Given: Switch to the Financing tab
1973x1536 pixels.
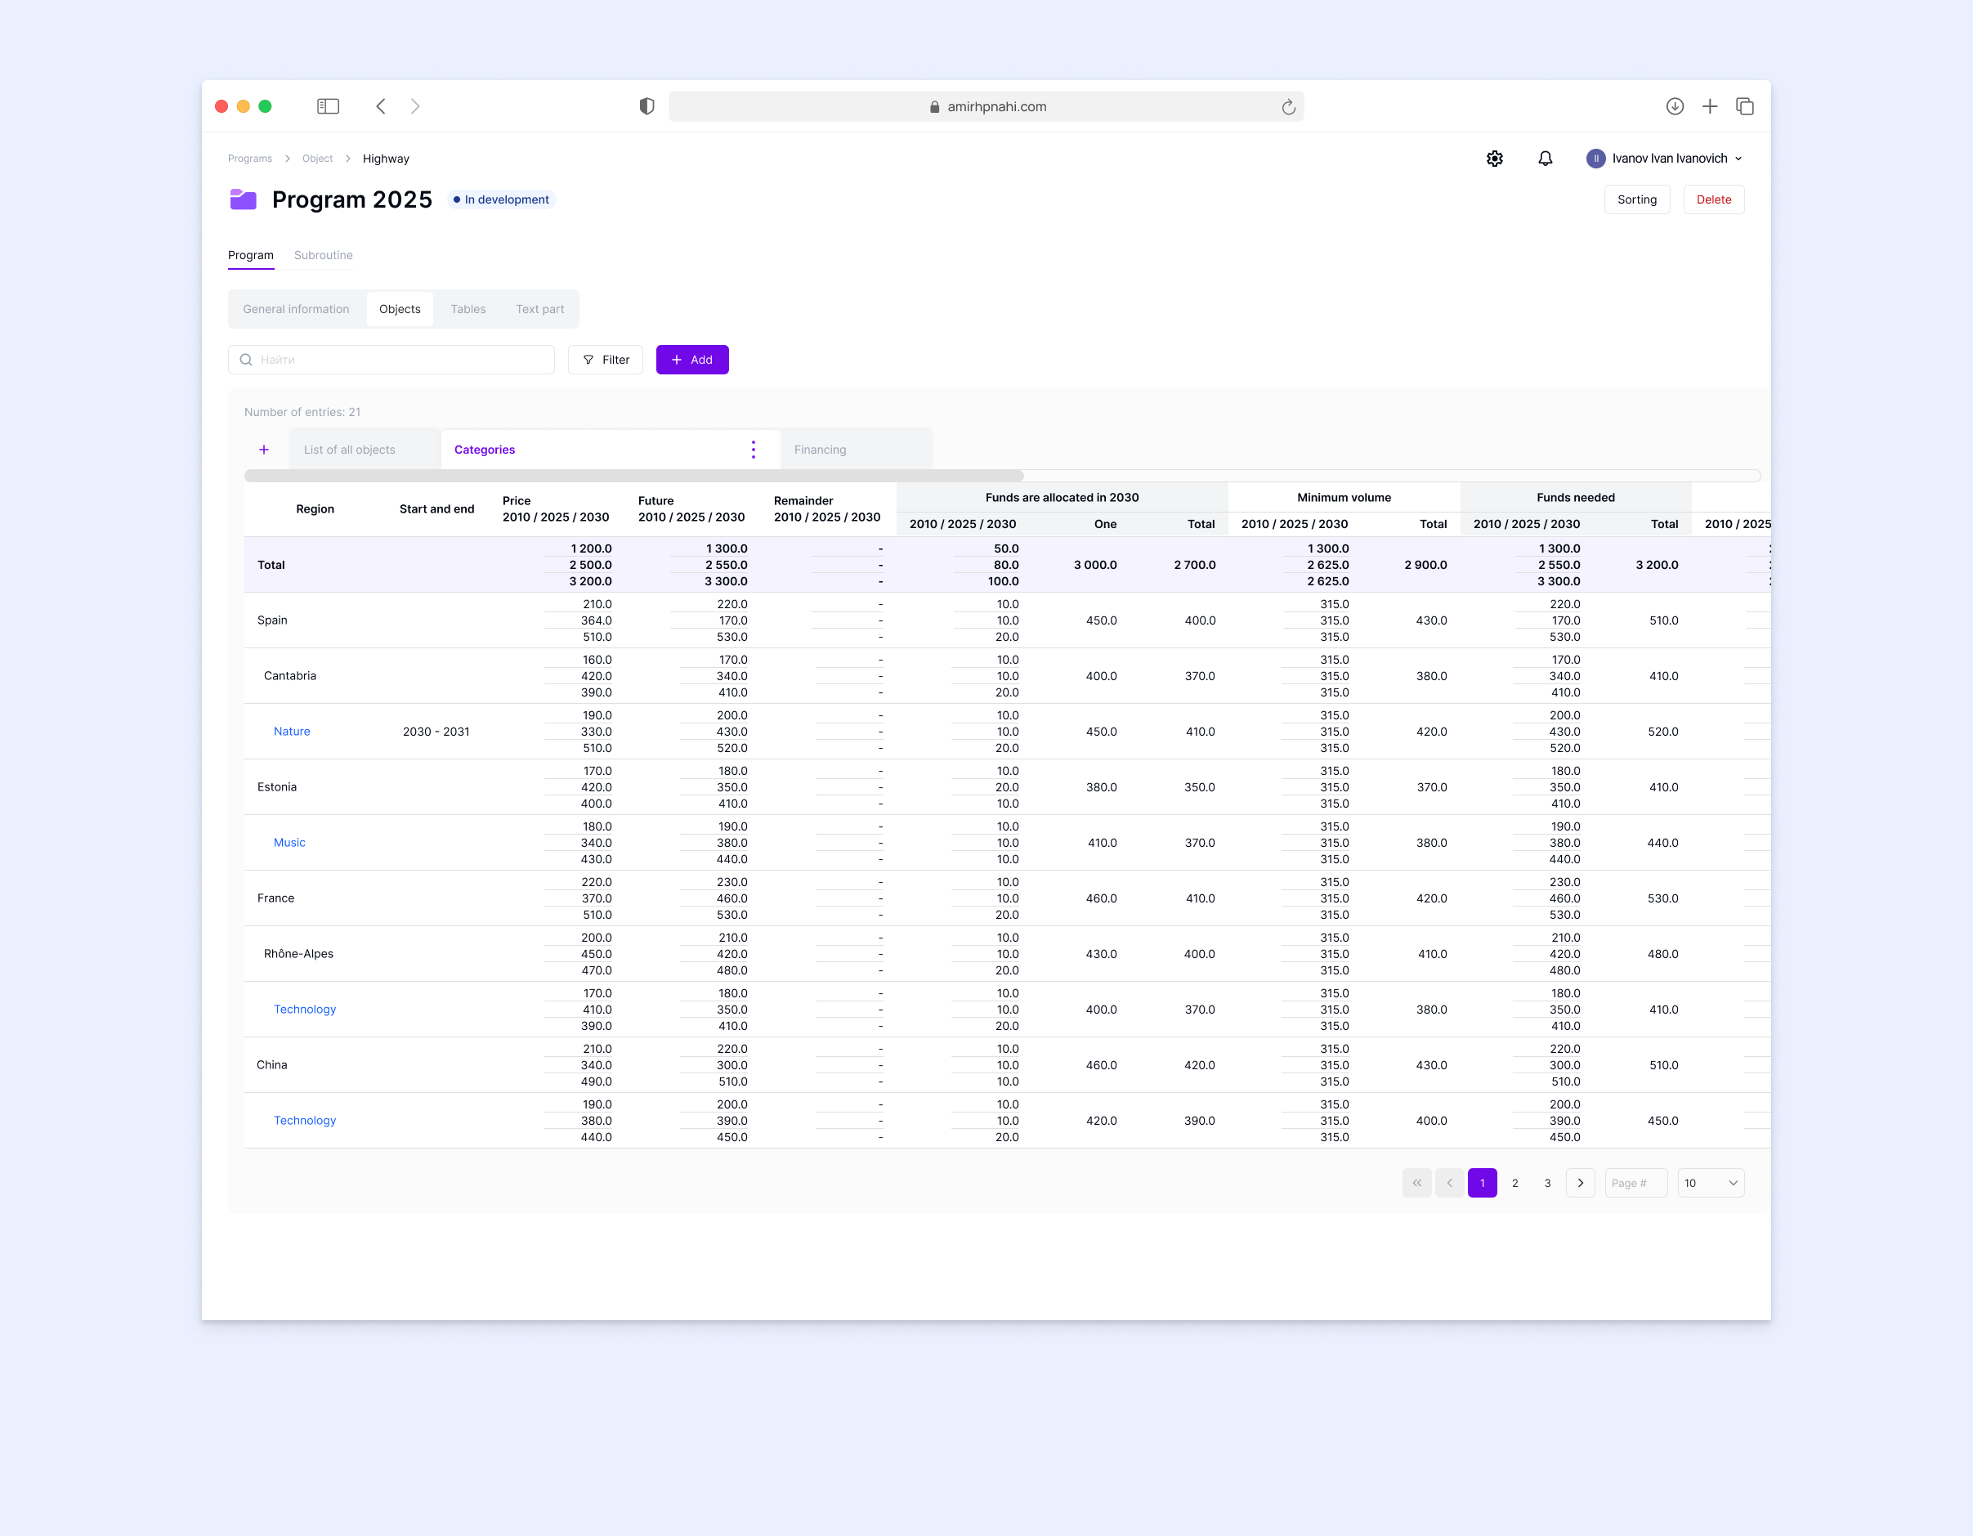Looking at the screenshot, I should point(821,449).
